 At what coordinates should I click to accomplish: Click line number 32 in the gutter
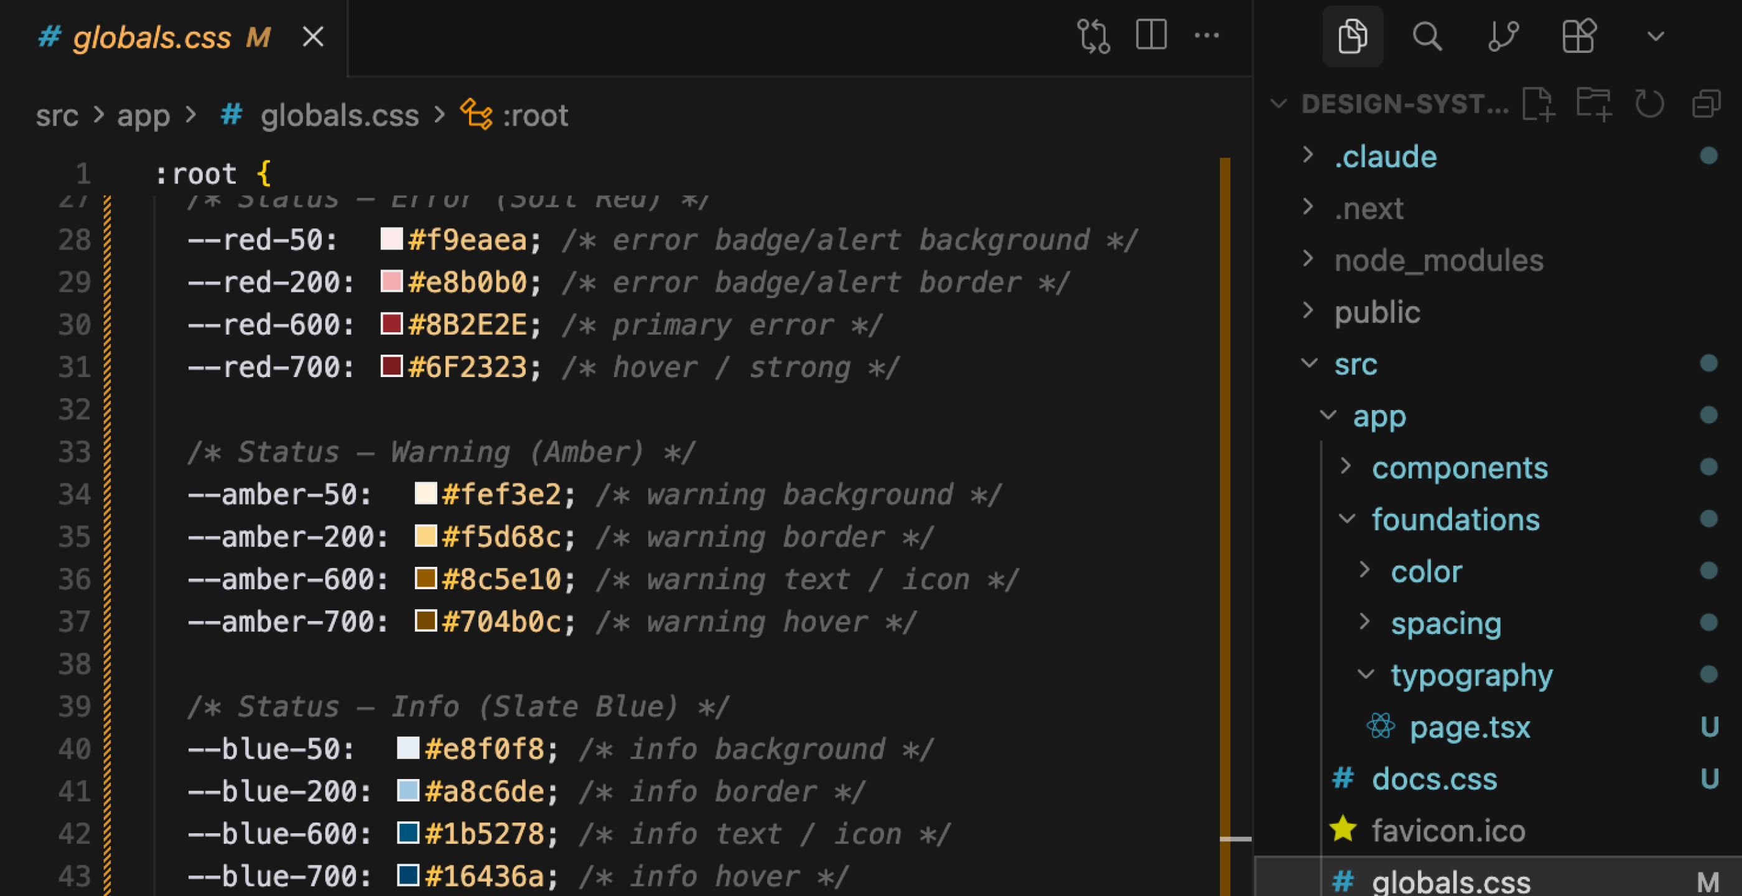click(x=75, y=410)
